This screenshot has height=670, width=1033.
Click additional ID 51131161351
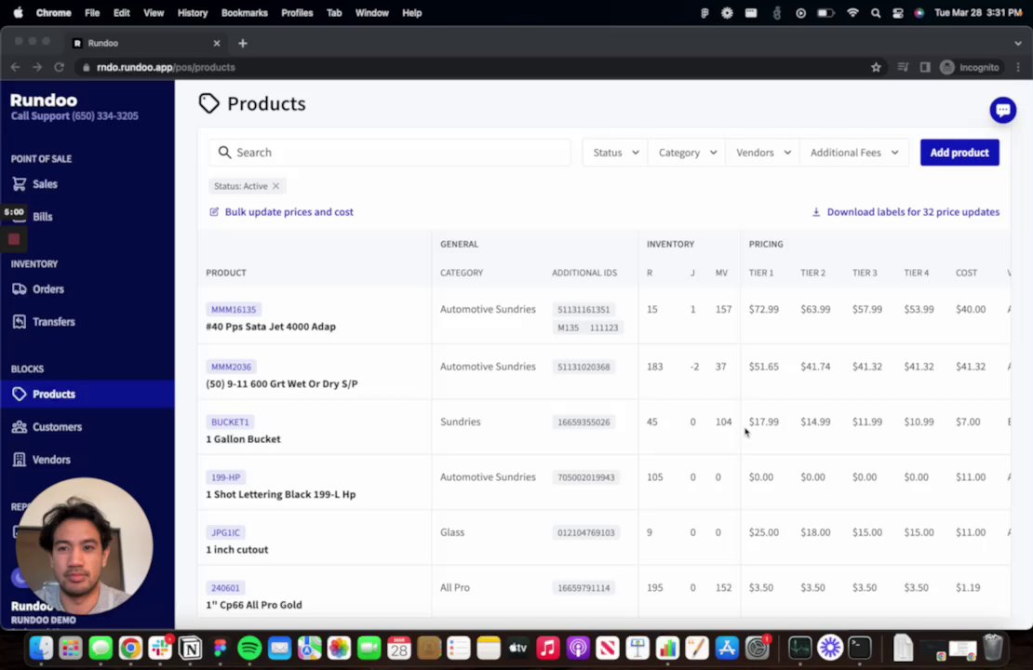point(584,309)
